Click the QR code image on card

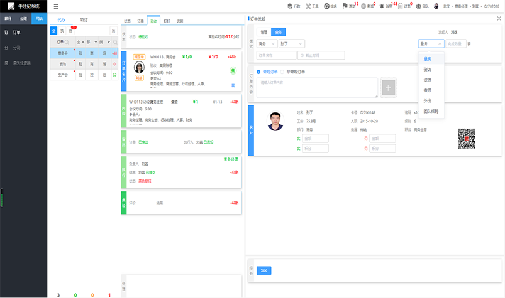pyautogui.click(x=466, y=137)
